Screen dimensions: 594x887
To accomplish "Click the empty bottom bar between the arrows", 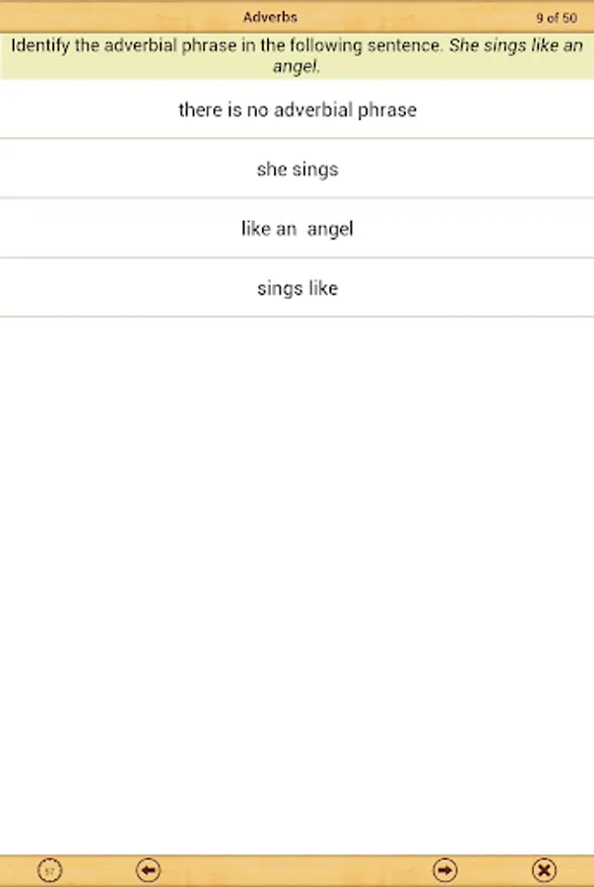I will click(x=297, y=870).
